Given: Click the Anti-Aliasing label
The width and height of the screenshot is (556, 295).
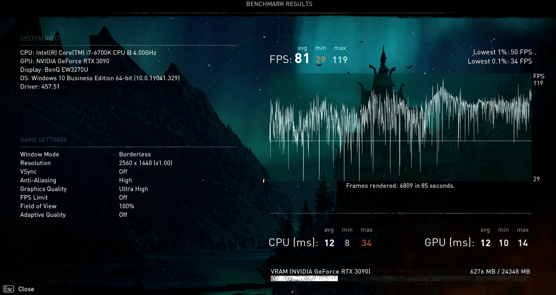Looking at the screenshot, I should click(x=38, y=180).
